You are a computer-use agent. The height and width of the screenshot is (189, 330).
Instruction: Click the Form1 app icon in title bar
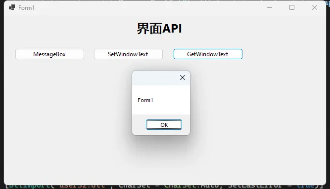click(12, 7)
